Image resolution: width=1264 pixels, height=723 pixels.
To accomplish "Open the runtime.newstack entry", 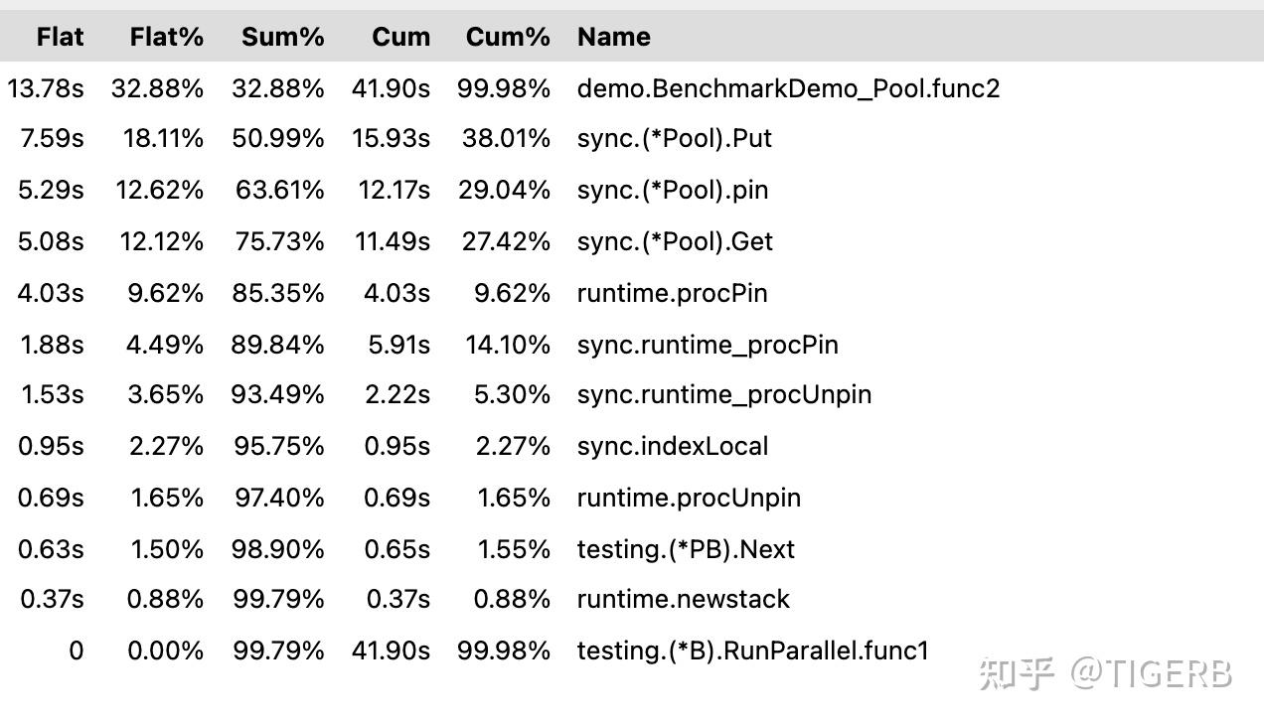I will (x=683, y=599).
